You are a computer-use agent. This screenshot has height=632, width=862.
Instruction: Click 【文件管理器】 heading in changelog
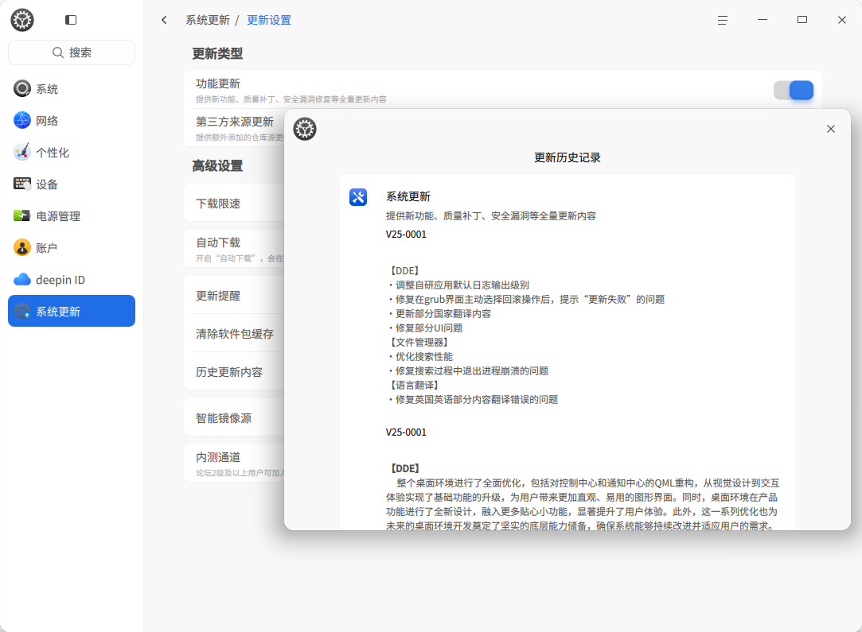tap(419, 342)
